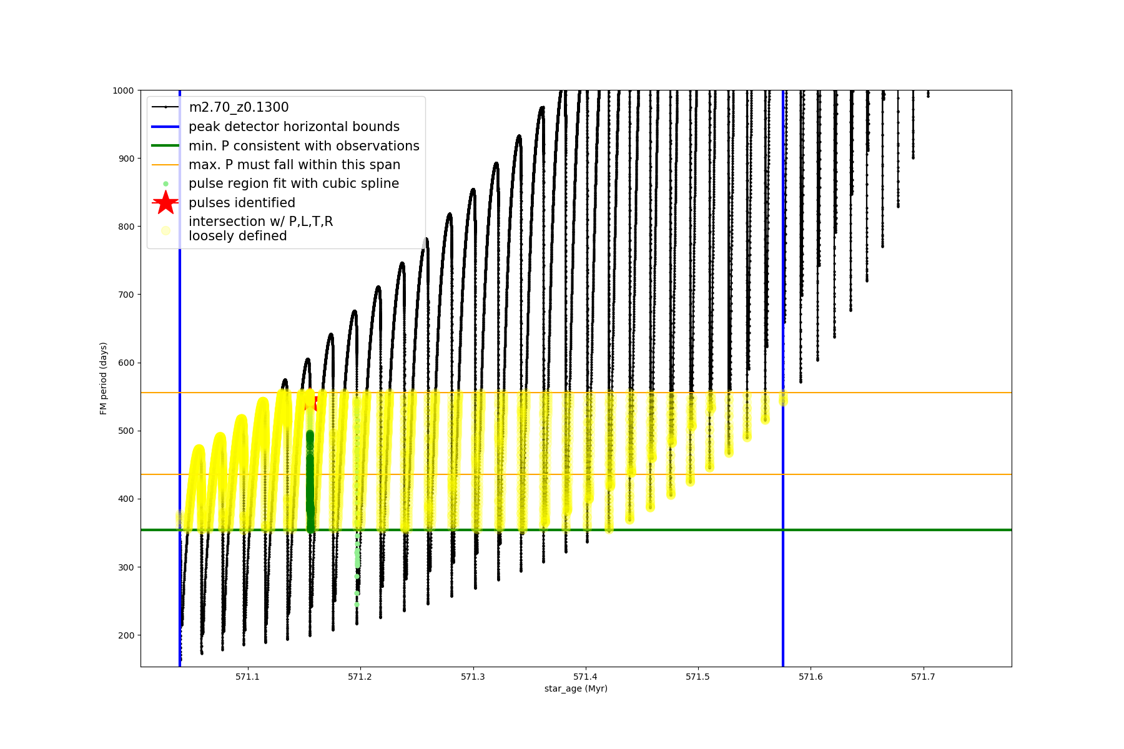The height and width of the screenshot is (749, 1124).
Task: Select 'min. P consistent with observations' legend text
Action: pyautogui.click(x=303, y=146)
